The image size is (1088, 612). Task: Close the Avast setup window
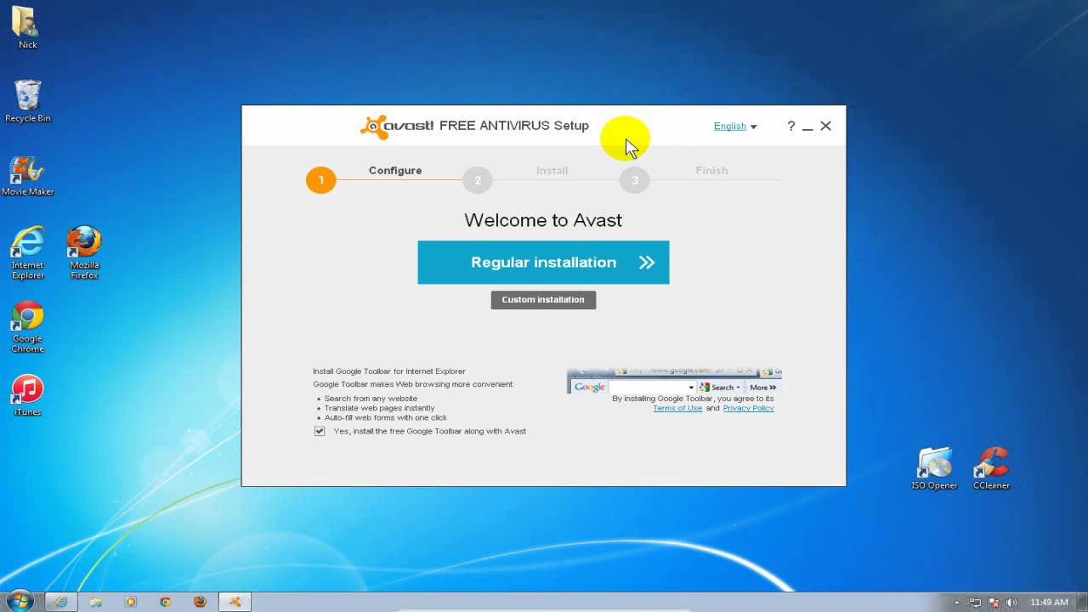[825, 126]
